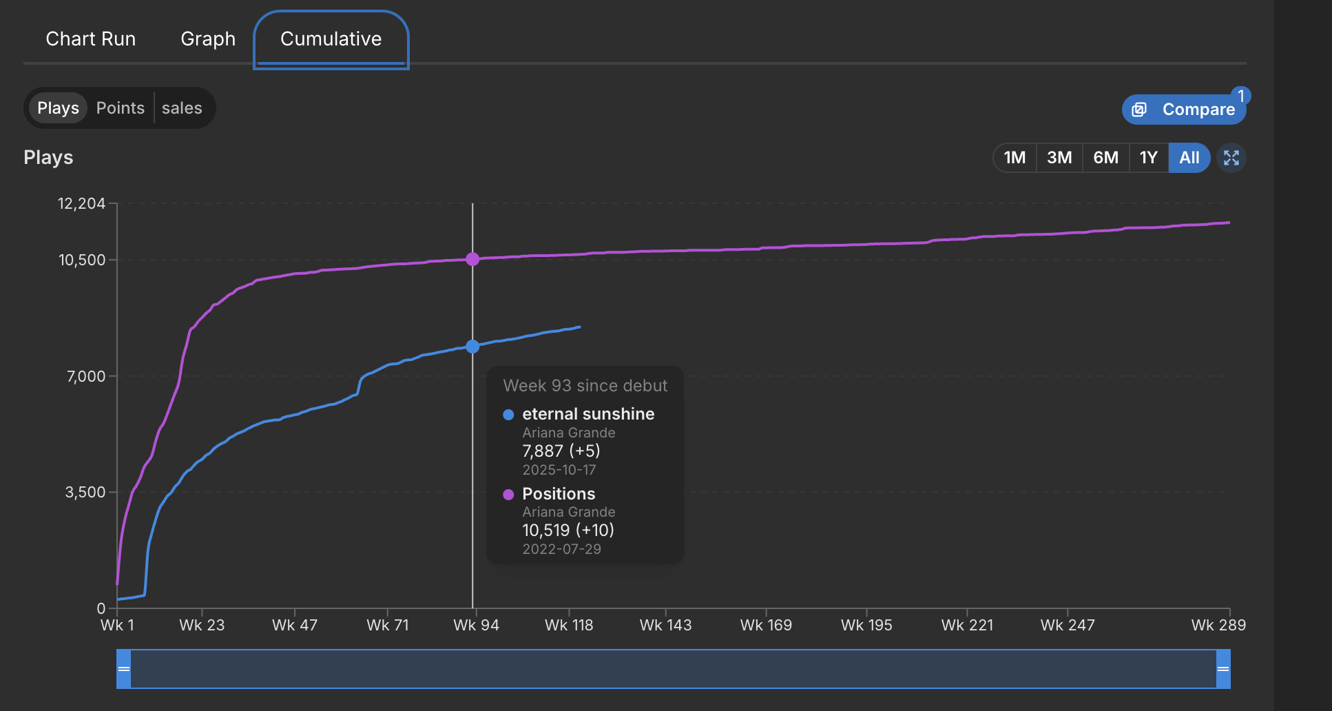Click the '12,204' y-axis label
The height and width of the screenshot is (711, 1332).
click(81, 203)
